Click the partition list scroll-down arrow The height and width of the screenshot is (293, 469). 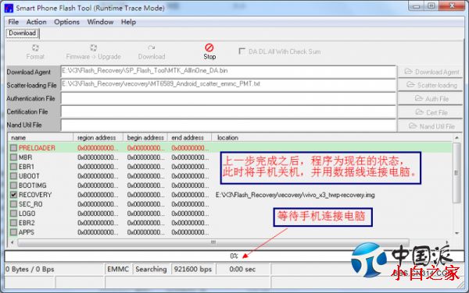coord(456,233)
